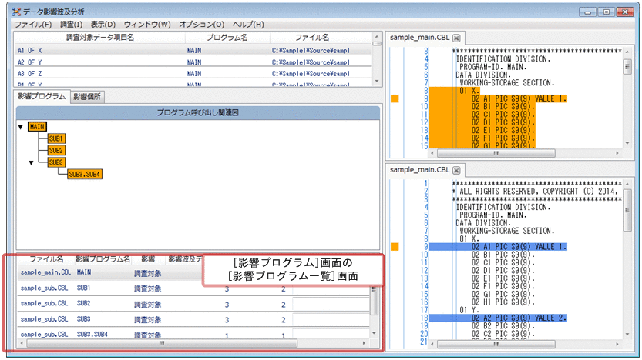The width and height of the screenshot is (642, 360).
Task: Select the SUB2 program node
Action: (56, 150)
